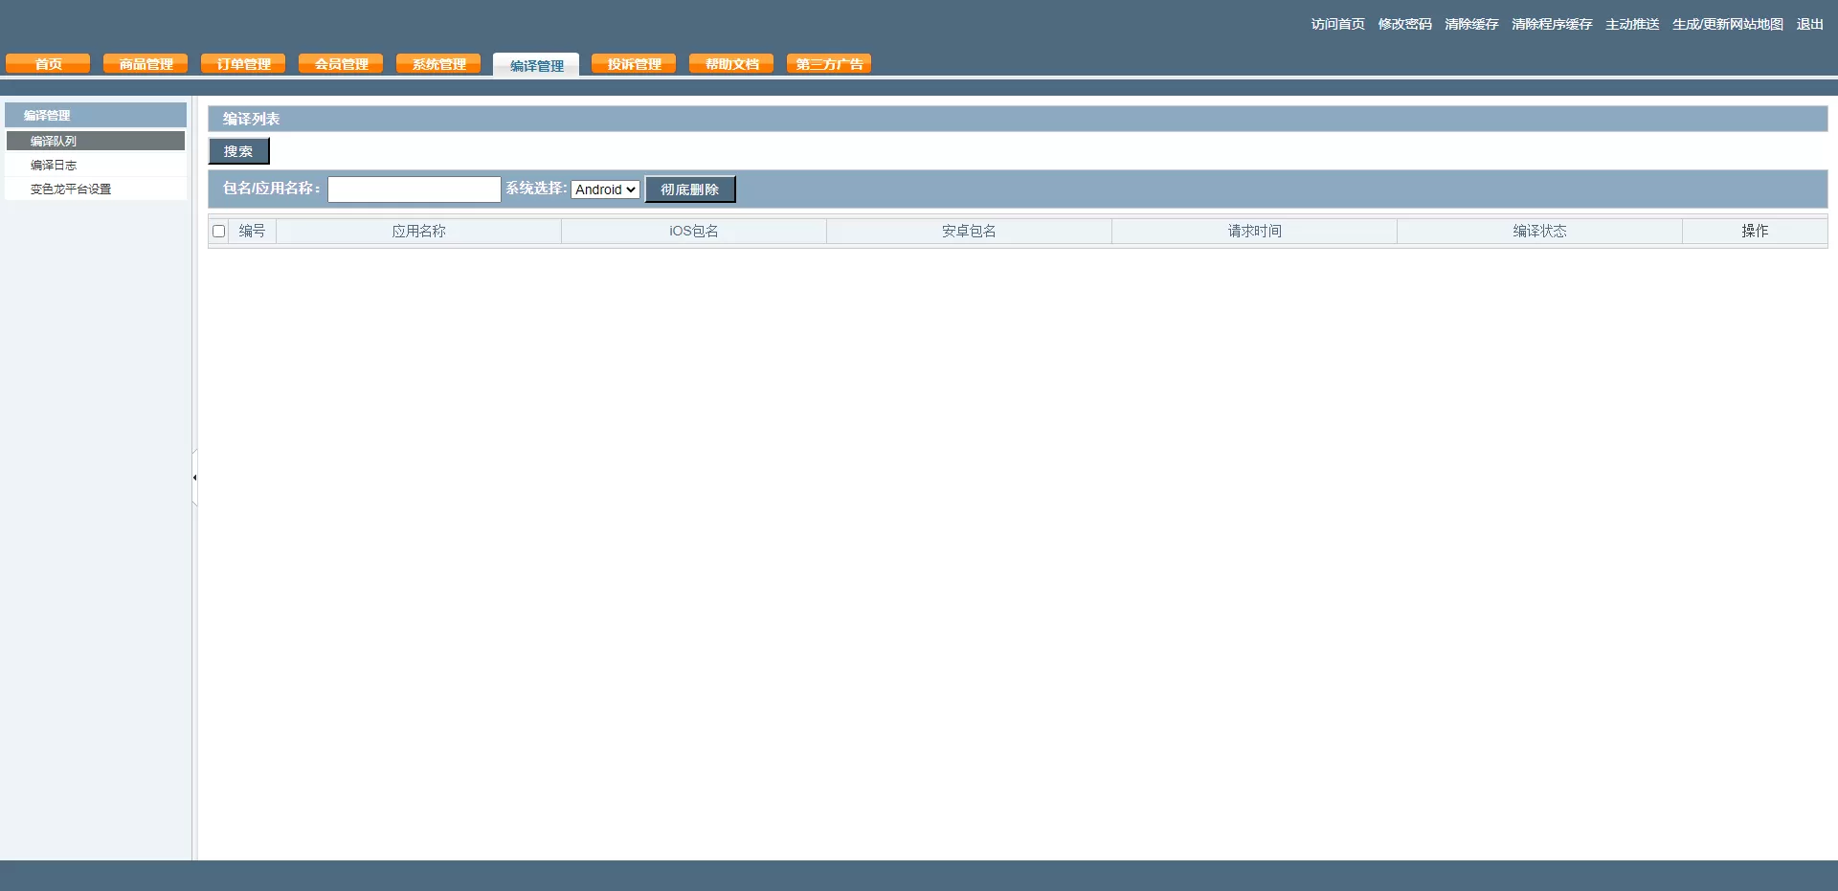Click the 搜索 search button
Image resolution: width=1838 pixels, height=891 pixels.
coord(238,151)
